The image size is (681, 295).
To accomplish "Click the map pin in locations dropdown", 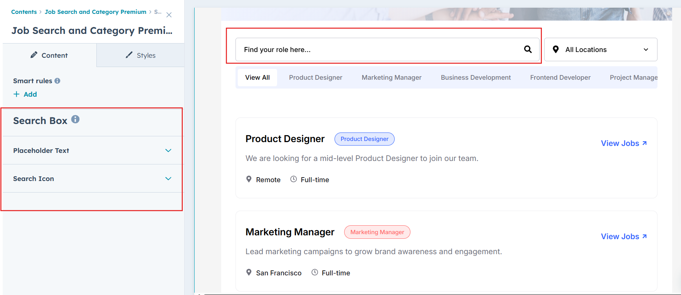I will pyautogui.click(x=556, y=49).
